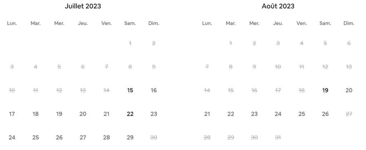Select 19 Juillet as the date
The height and width of the screenshot is (150, 366).
[x=59, y=114]
